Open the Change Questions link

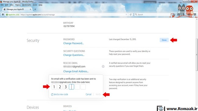74,55
